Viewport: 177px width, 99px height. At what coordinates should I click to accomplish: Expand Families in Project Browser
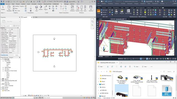[1, 87]
